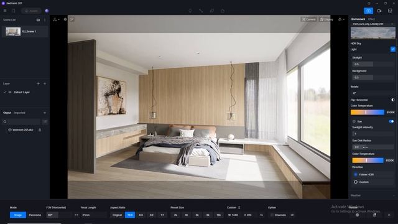Adjust the Sunlight Intensity slider
Viewport: 398px width, 224px height.
click(x=373, y=134)
